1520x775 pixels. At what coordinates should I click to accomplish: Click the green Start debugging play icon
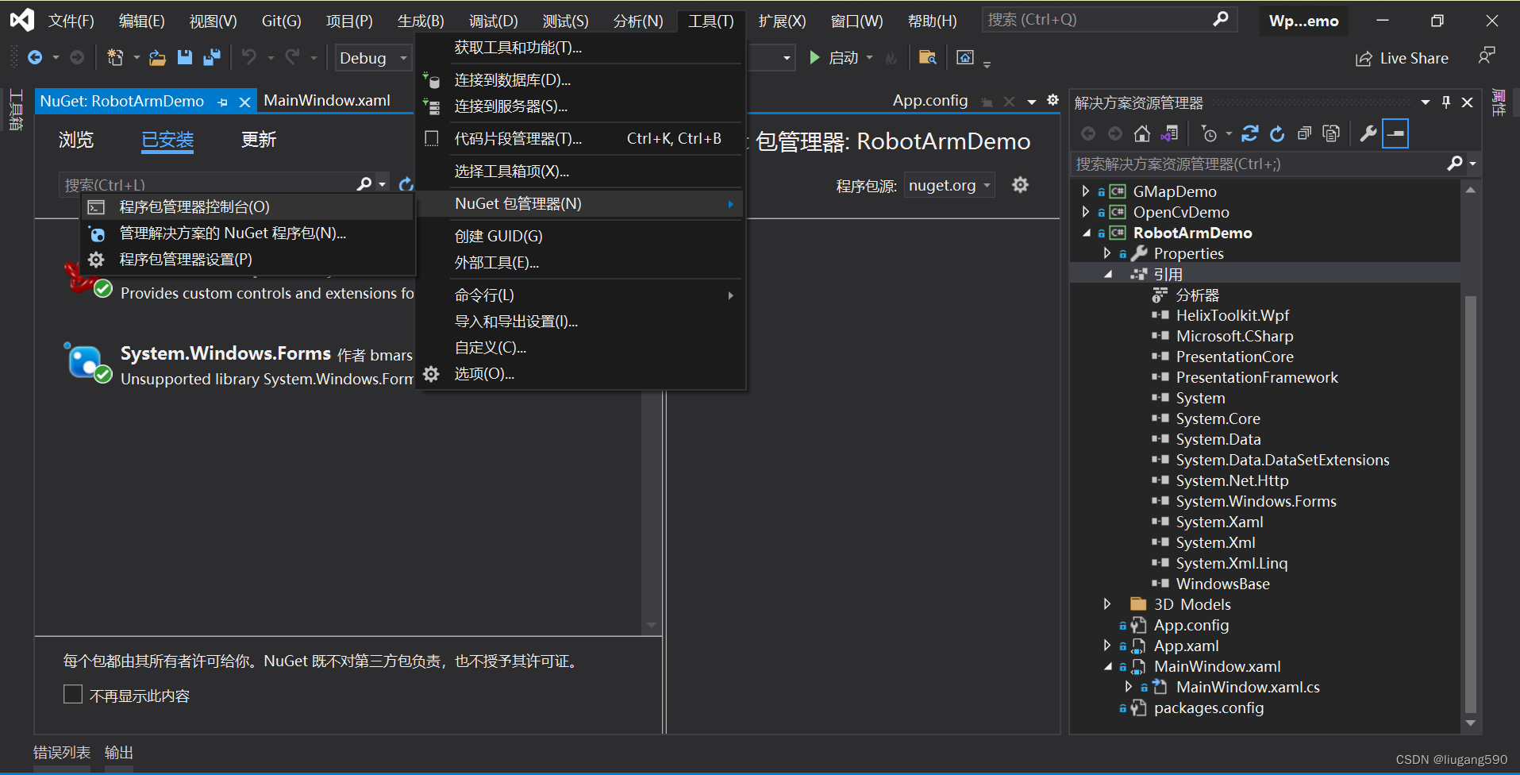(x=814, y=57)
